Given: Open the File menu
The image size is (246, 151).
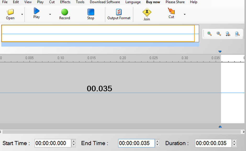Looking at the screenshot, I should 5,2.
